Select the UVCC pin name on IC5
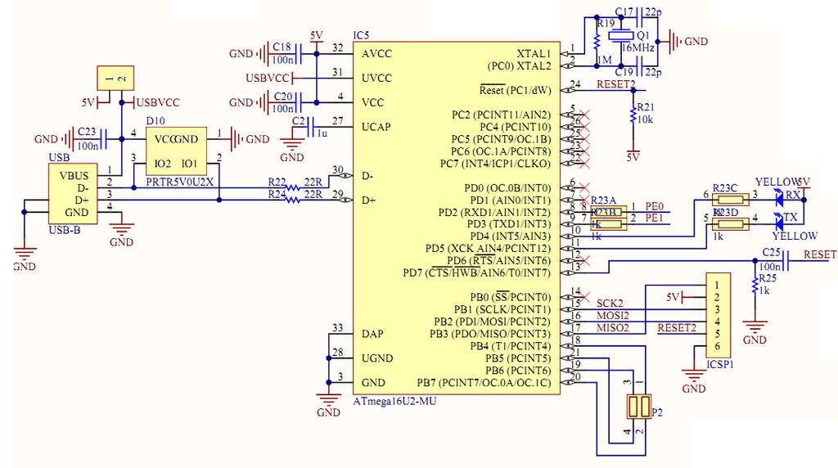This screenshot has height=468, width=838. pos(376,78)
